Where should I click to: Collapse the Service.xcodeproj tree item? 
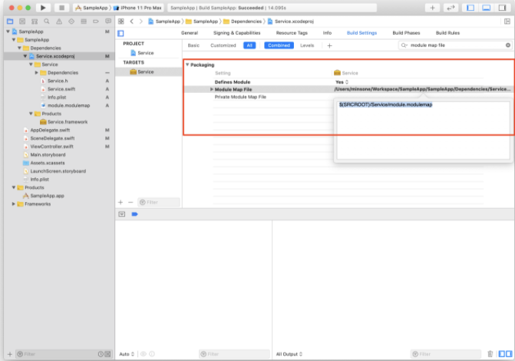click(25, 56)
